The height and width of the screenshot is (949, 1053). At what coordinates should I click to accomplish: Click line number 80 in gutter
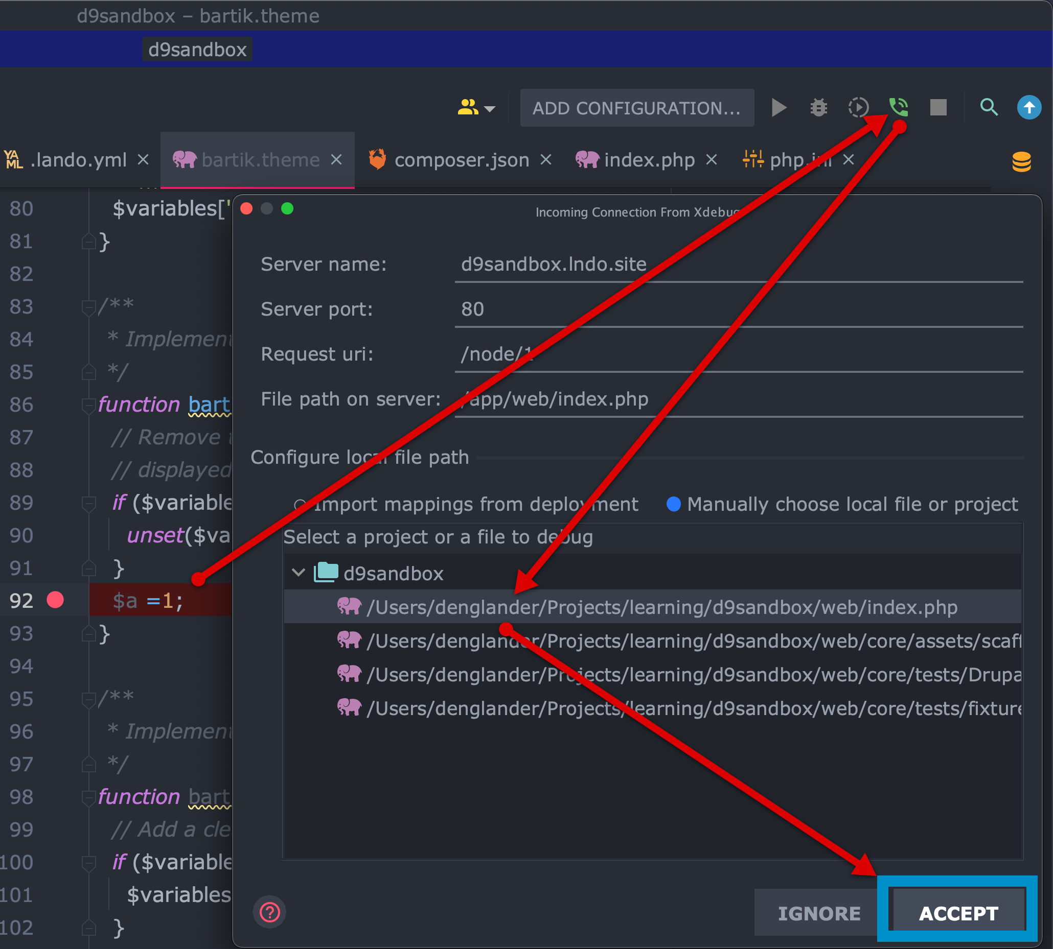tap(21, 208)
